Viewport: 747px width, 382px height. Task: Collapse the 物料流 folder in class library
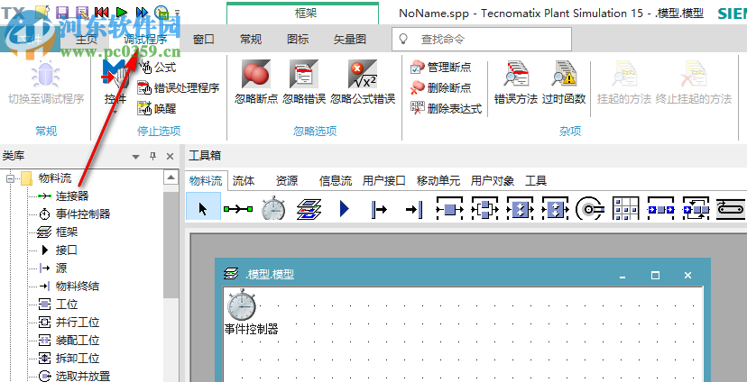[10, 178]
